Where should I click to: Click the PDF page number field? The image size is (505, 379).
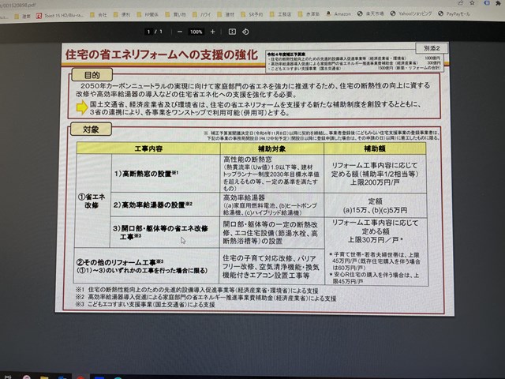(149, 32)
